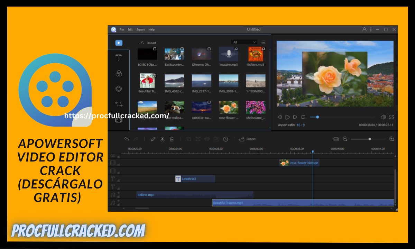Select the rose-flower-blosson clip on the timeline
415x249 pixels.
coord(299,163)
